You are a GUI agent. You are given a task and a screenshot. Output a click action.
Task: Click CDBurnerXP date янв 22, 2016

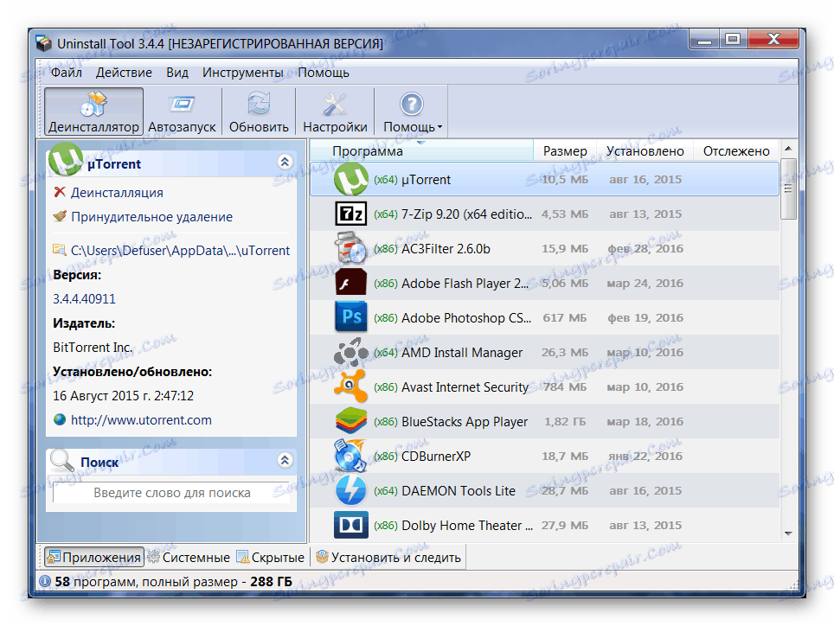coord(645,456)
